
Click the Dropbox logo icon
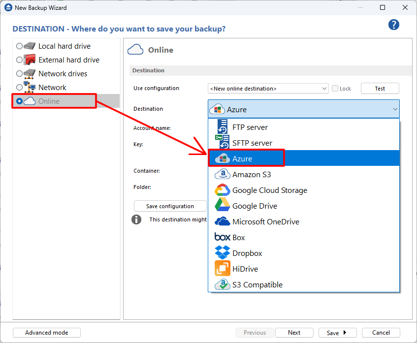coord(222,253)
